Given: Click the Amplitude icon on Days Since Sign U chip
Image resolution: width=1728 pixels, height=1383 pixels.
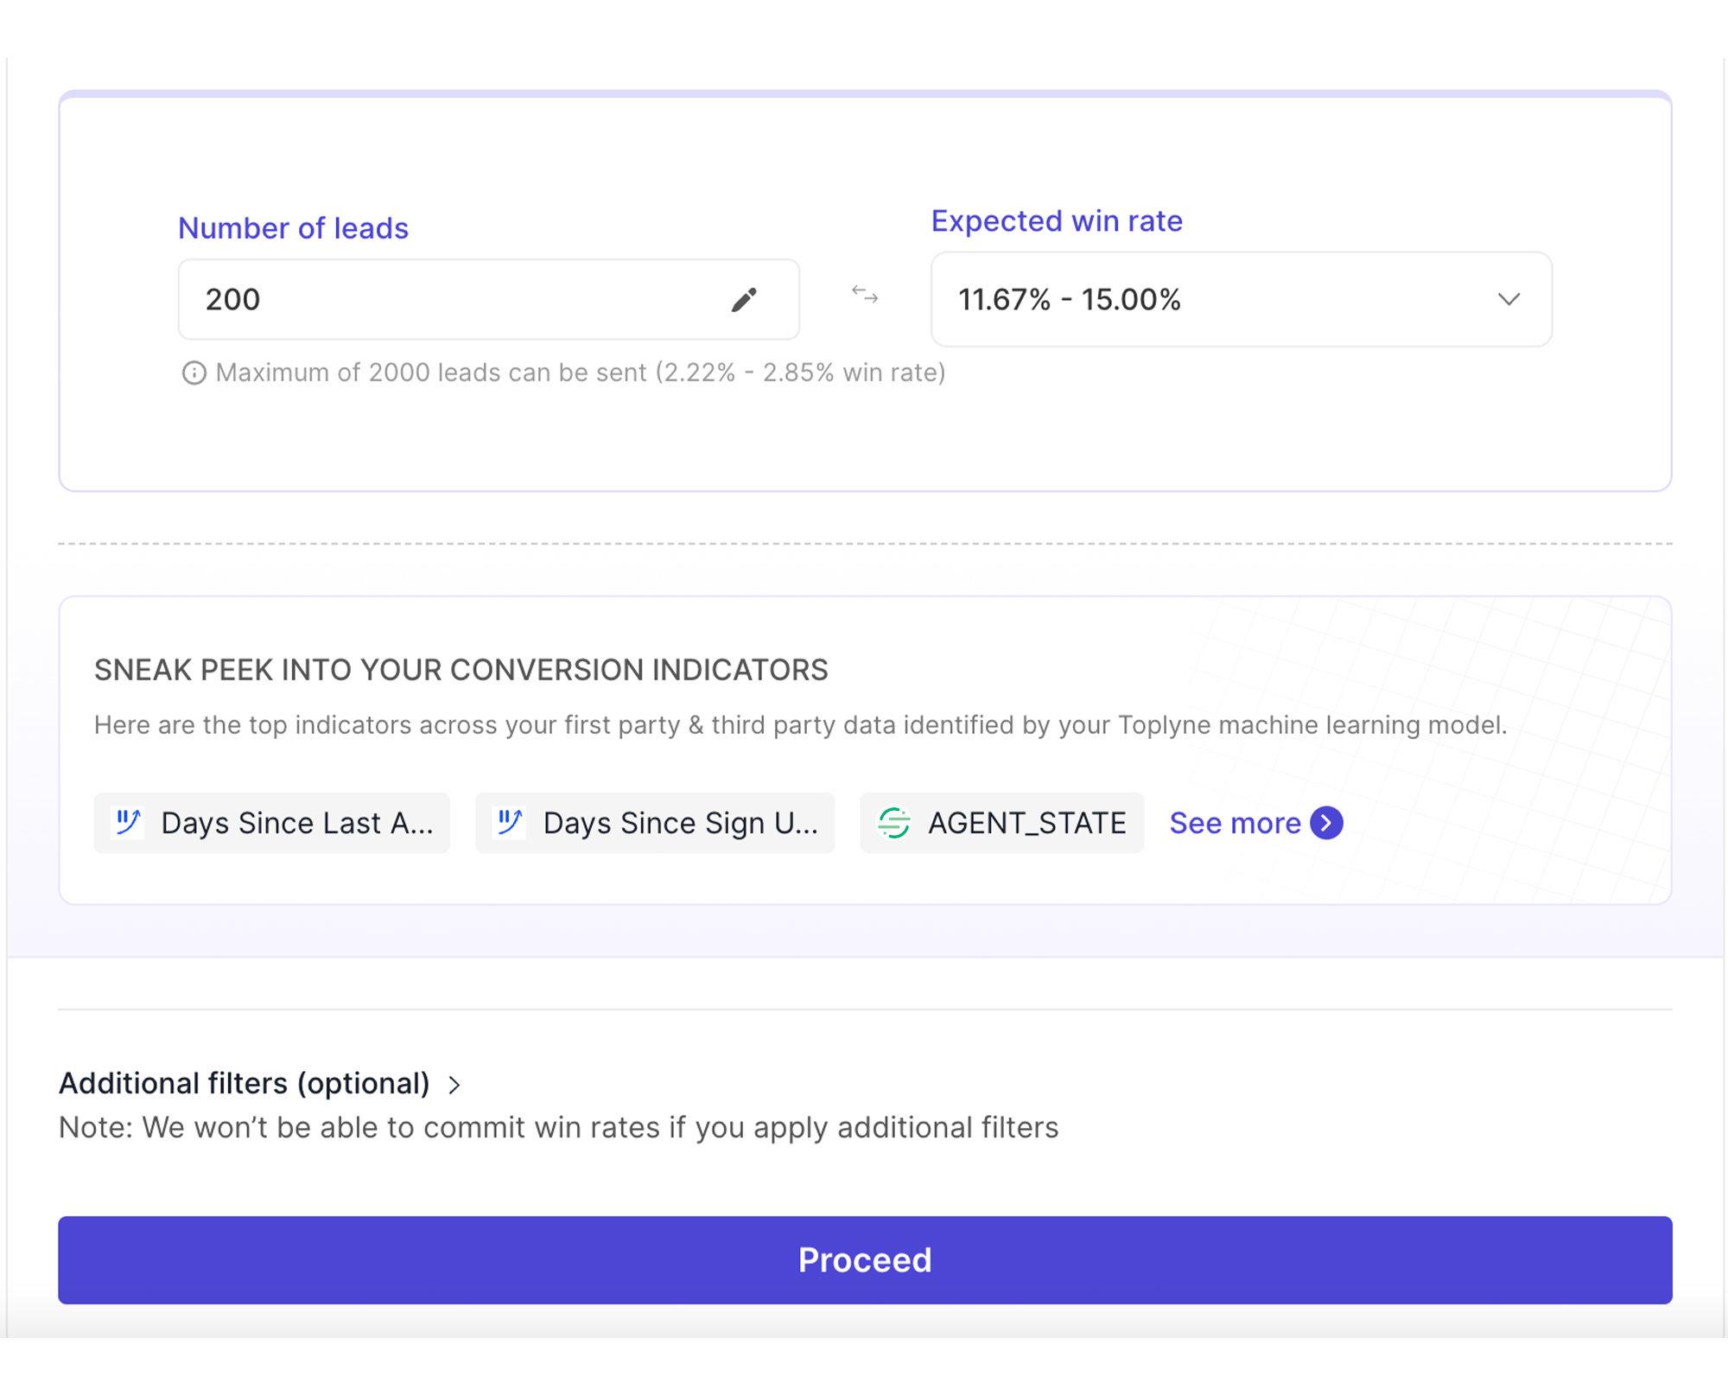Looking at the screenshot, I should point(511,822).
